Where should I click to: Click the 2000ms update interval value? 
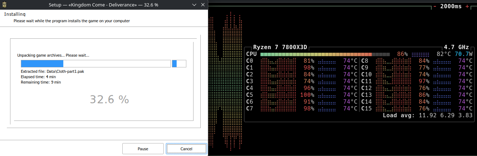point(451,6)
